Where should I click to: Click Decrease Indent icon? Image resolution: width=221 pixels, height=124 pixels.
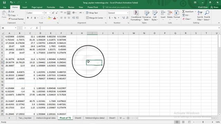click(74, 18)
